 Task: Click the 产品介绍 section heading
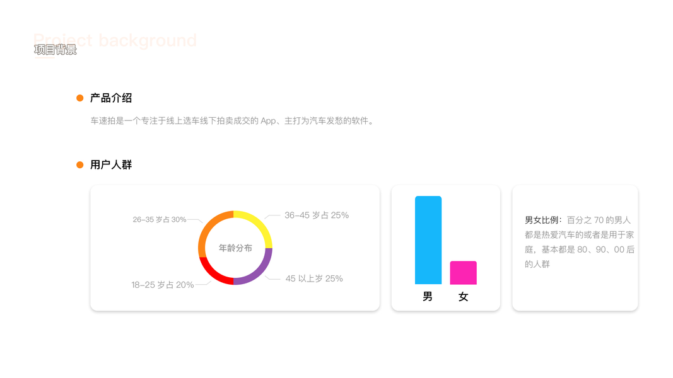point(111,98)
